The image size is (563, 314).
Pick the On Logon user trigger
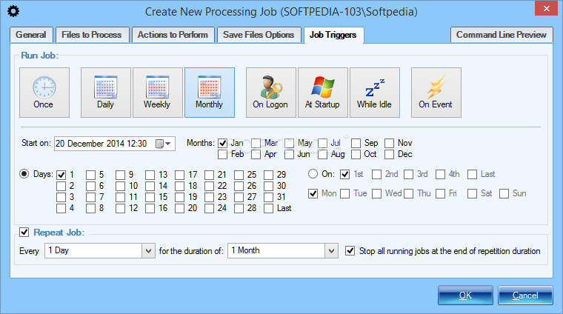click(x=270, y=93)
